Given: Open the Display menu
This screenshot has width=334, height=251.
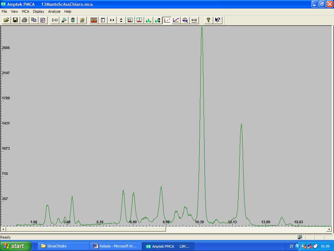Looking at the screenshot, I should tap(38, 11).
